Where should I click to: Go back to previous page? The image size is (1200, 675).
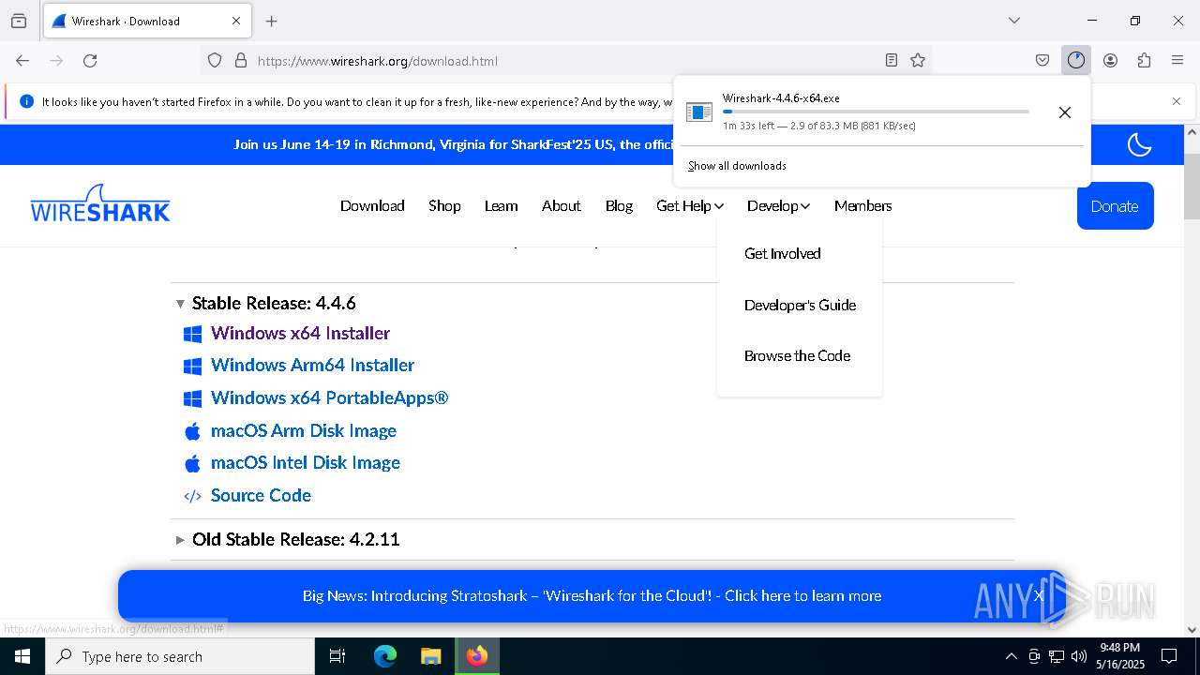tap(22, 60)
